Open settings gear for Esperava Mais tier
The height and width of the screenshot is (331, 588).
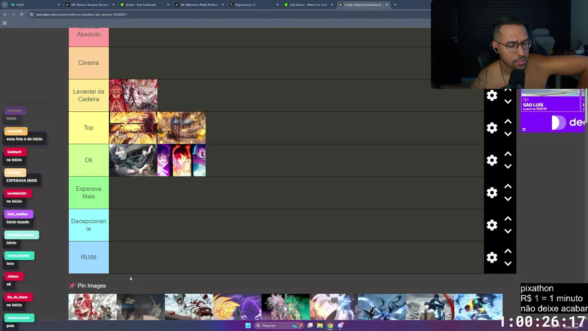click(492, 193)
